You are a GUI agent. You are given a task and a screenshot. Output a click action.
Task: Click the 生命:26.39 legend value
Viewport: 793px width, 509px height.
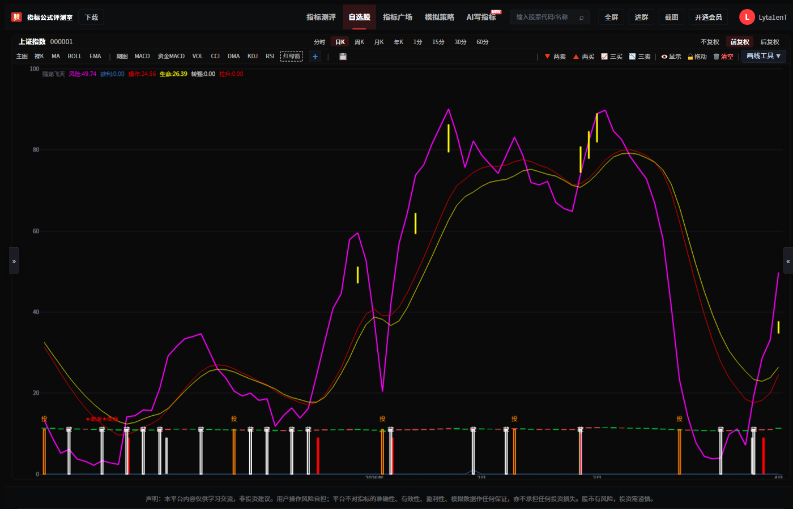[173, 74]
